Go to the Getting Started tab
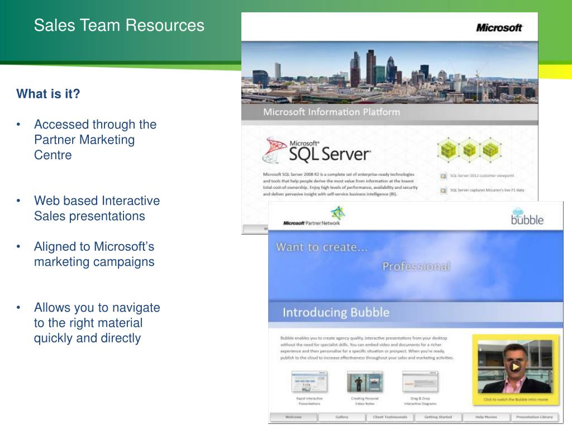This screenshot has height=429, width=572. click(x=438, y=417)
